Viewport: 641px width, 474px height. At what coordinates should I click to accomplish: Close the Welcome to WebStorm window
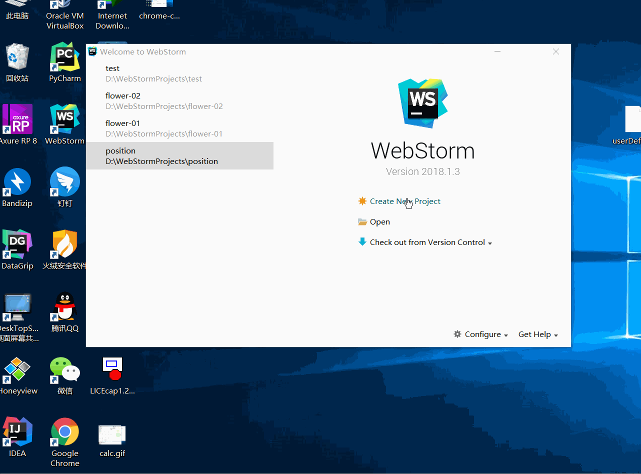[556, 51]
